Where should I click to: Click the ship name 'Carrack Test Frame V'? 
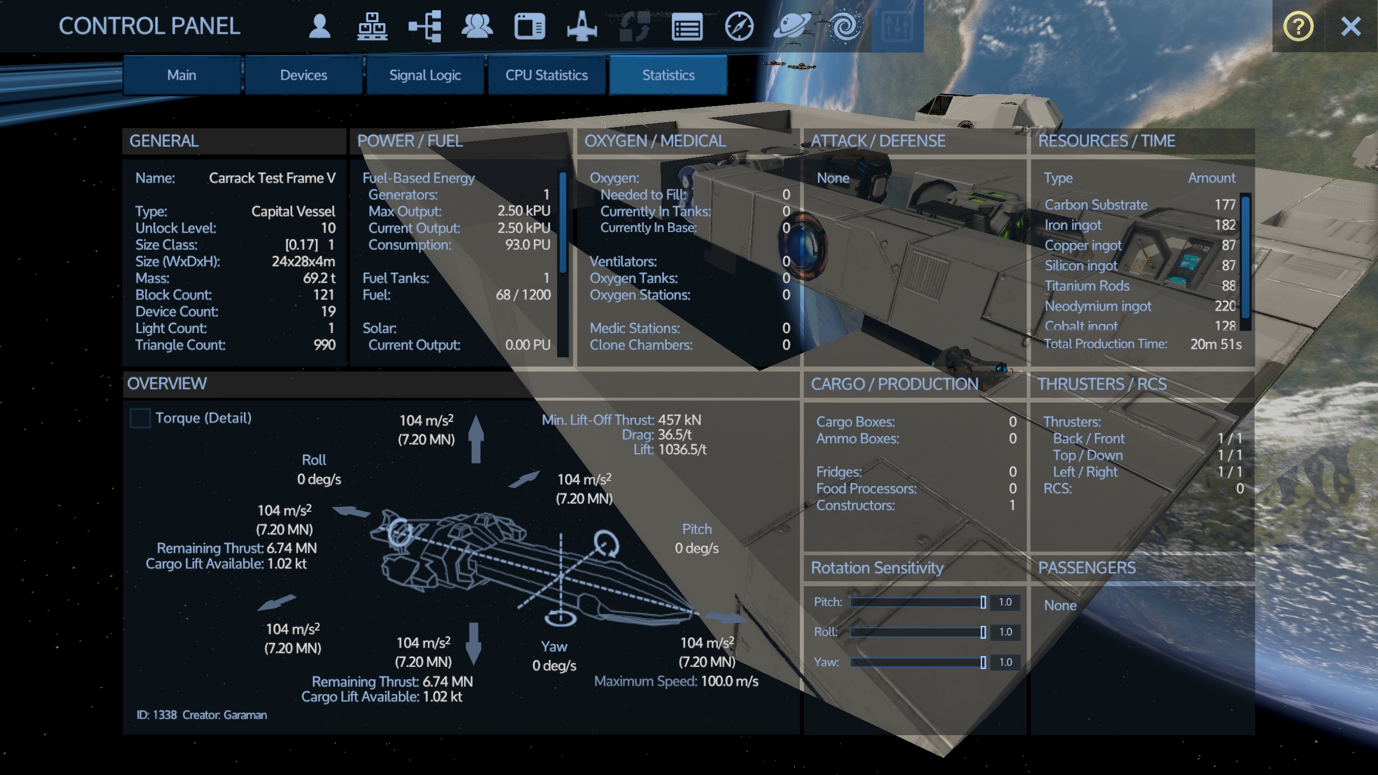(272, 178)
